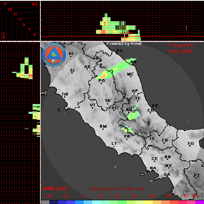Image resolution: width=204 pixels, height=204 pixels.
Task: Click the '30' dBZ scale label
Action: click(135, 196)
